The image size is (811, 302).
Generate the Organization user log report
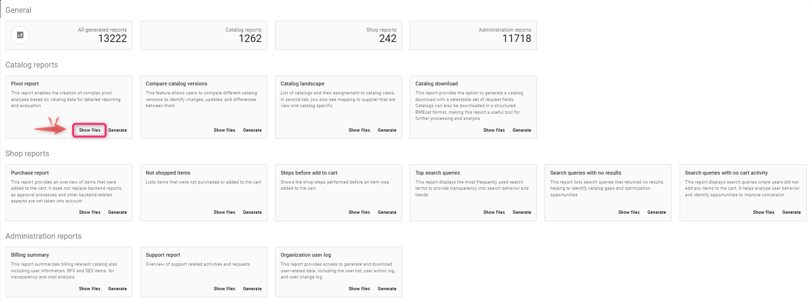(x=387, y=289)
